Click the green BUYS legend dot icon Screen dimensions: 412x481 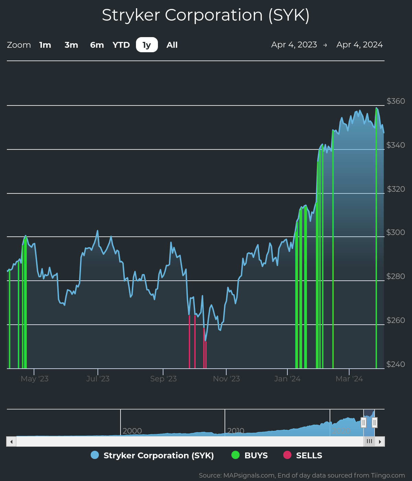tap(236, 455)
